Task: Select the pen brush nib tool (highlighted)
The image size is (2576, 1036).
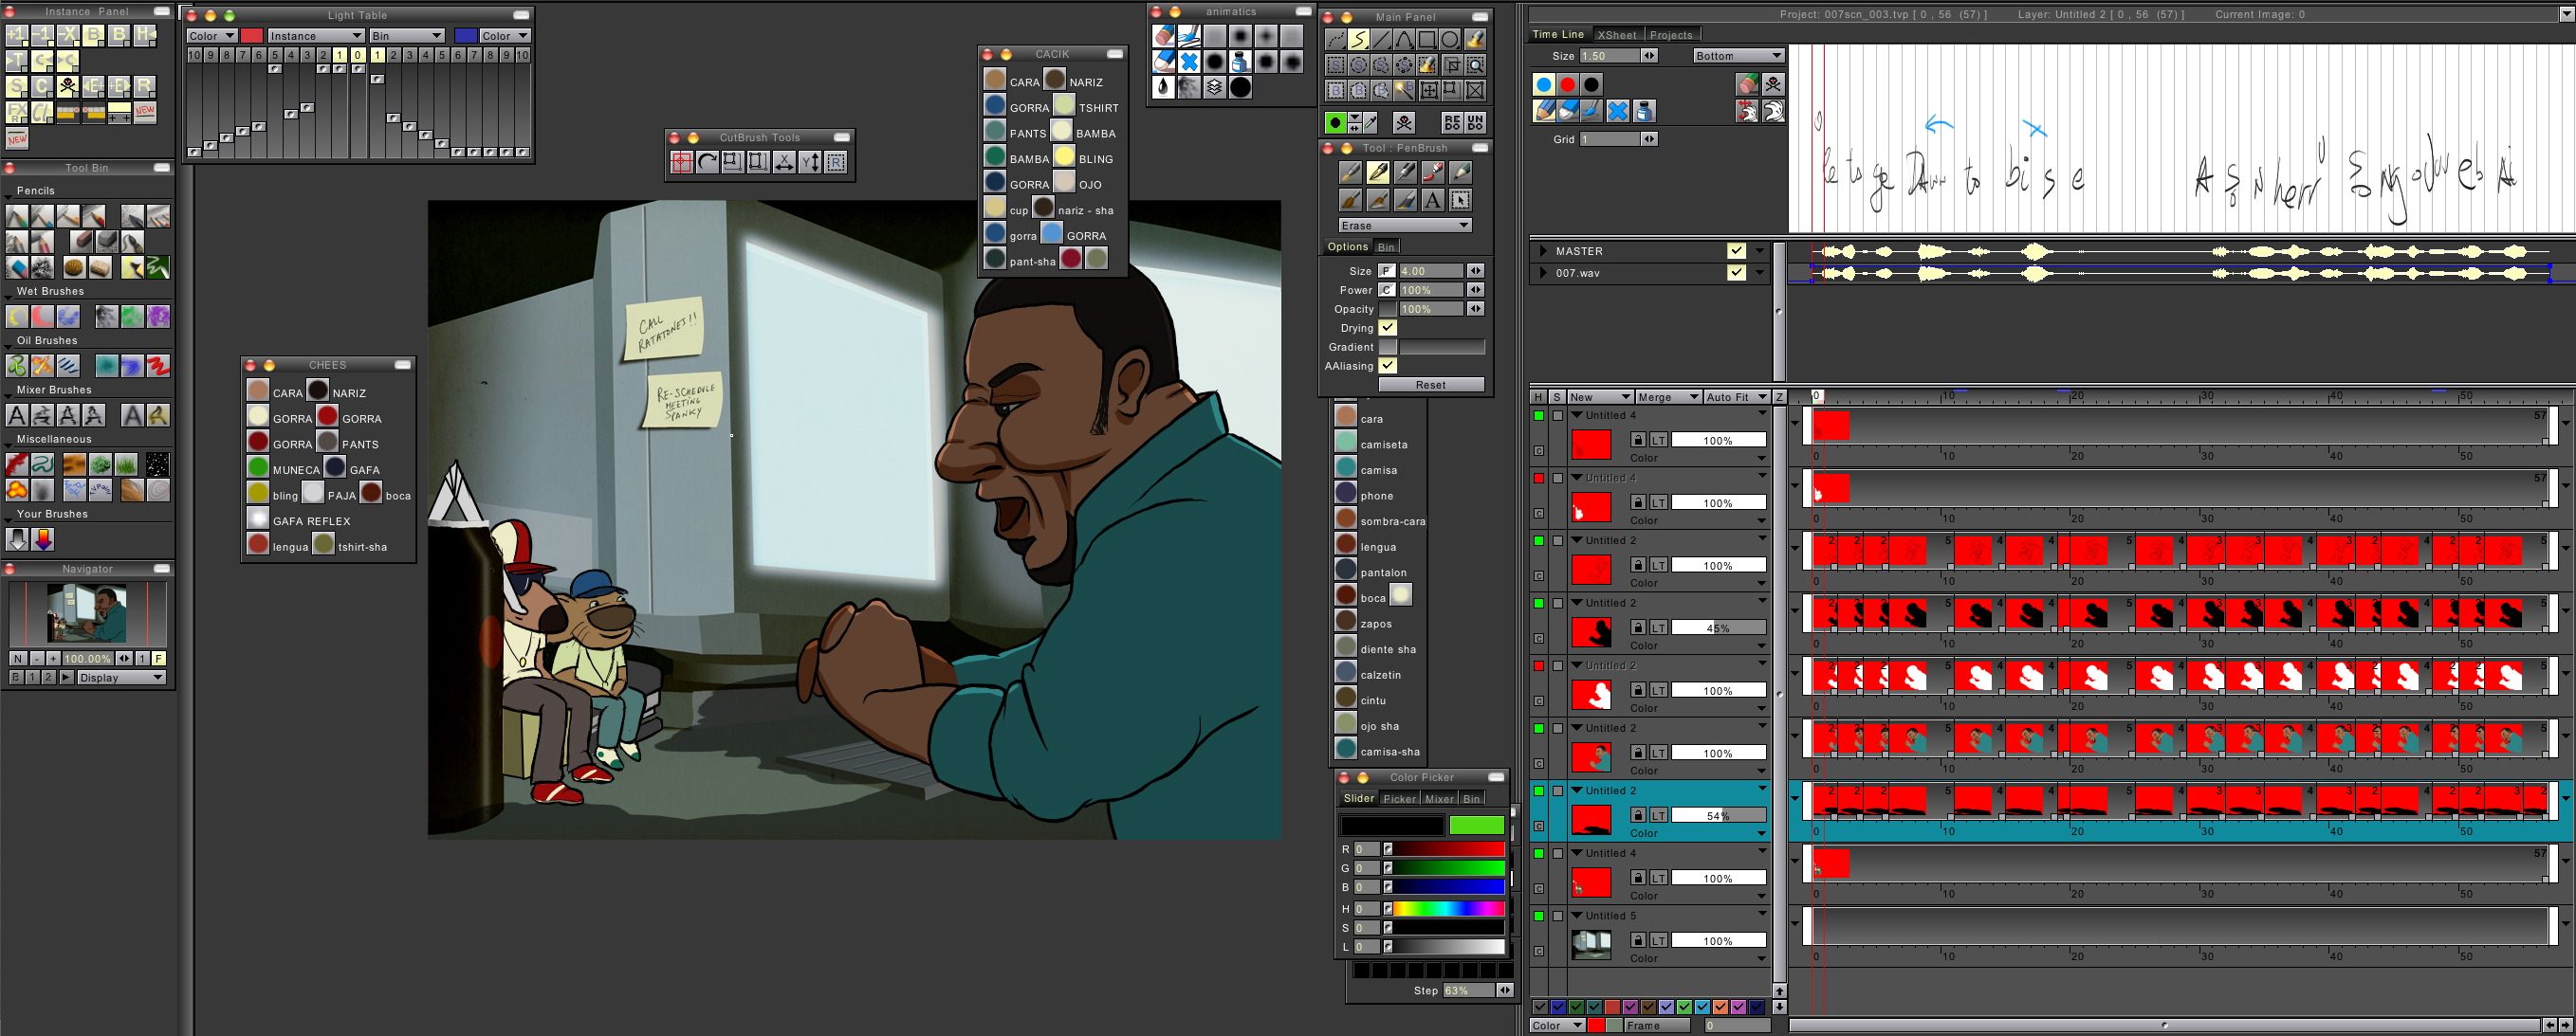Action: pyautogui.click(x=1378, y=173)
